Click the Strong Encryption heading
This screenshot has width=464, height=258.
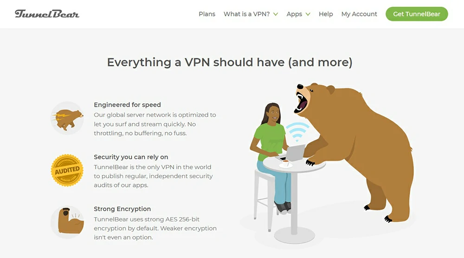(x=122, y=209)
